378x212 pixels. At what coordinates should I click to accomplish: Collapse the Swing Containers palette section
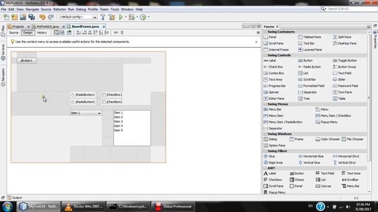[x=265, y=32]
